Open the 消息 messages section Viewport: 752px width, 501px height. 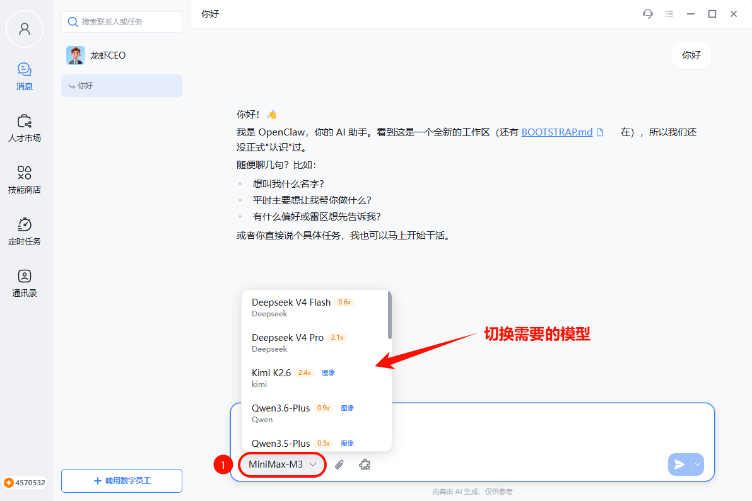point(25,77)
